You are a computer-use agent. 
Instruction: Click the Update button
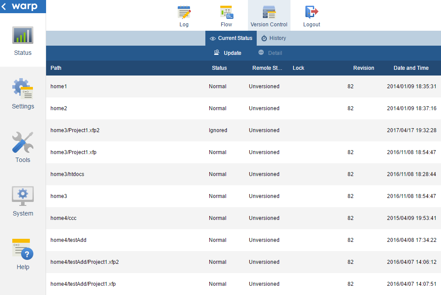tap(228, 53)
